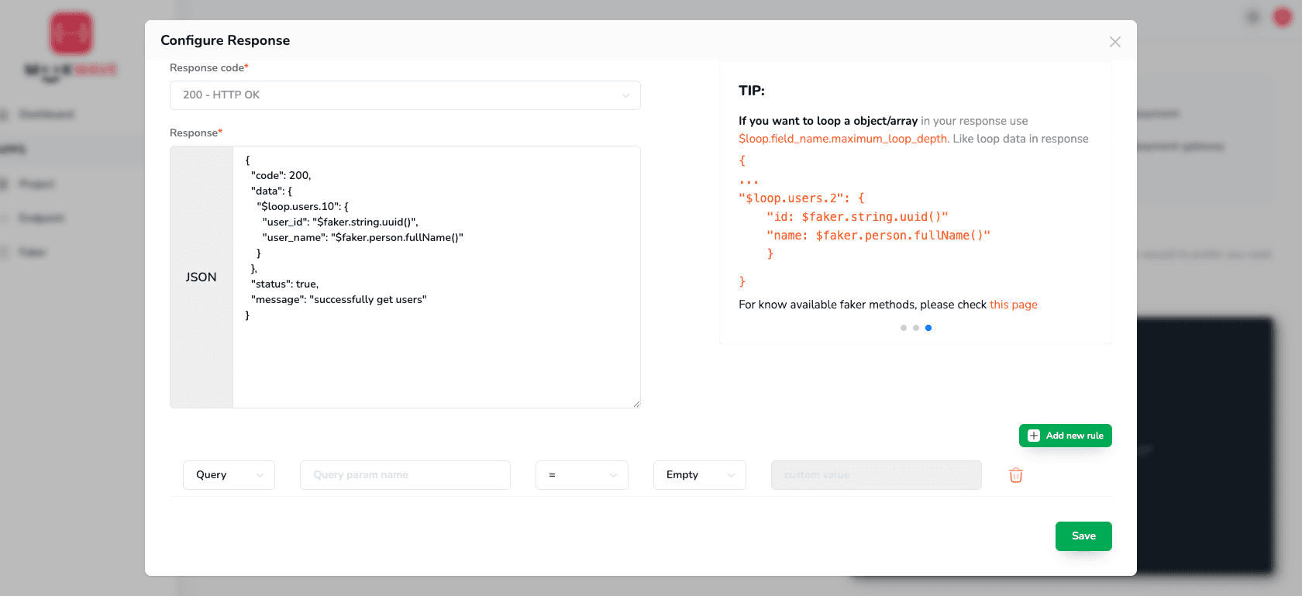Open the Empty value type dropdown
This screenshot has height=596, width=1302.
(x=700, y=475)
